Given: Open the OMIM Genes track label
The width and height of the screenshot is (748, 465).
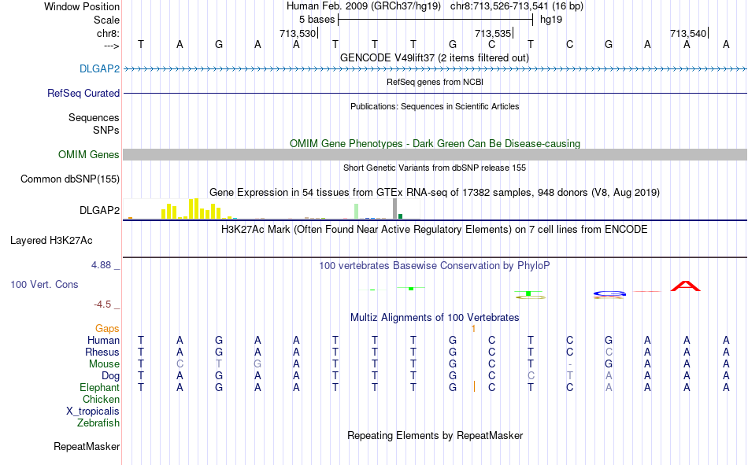Looking at the screenshot, I should tap(88, 154).
